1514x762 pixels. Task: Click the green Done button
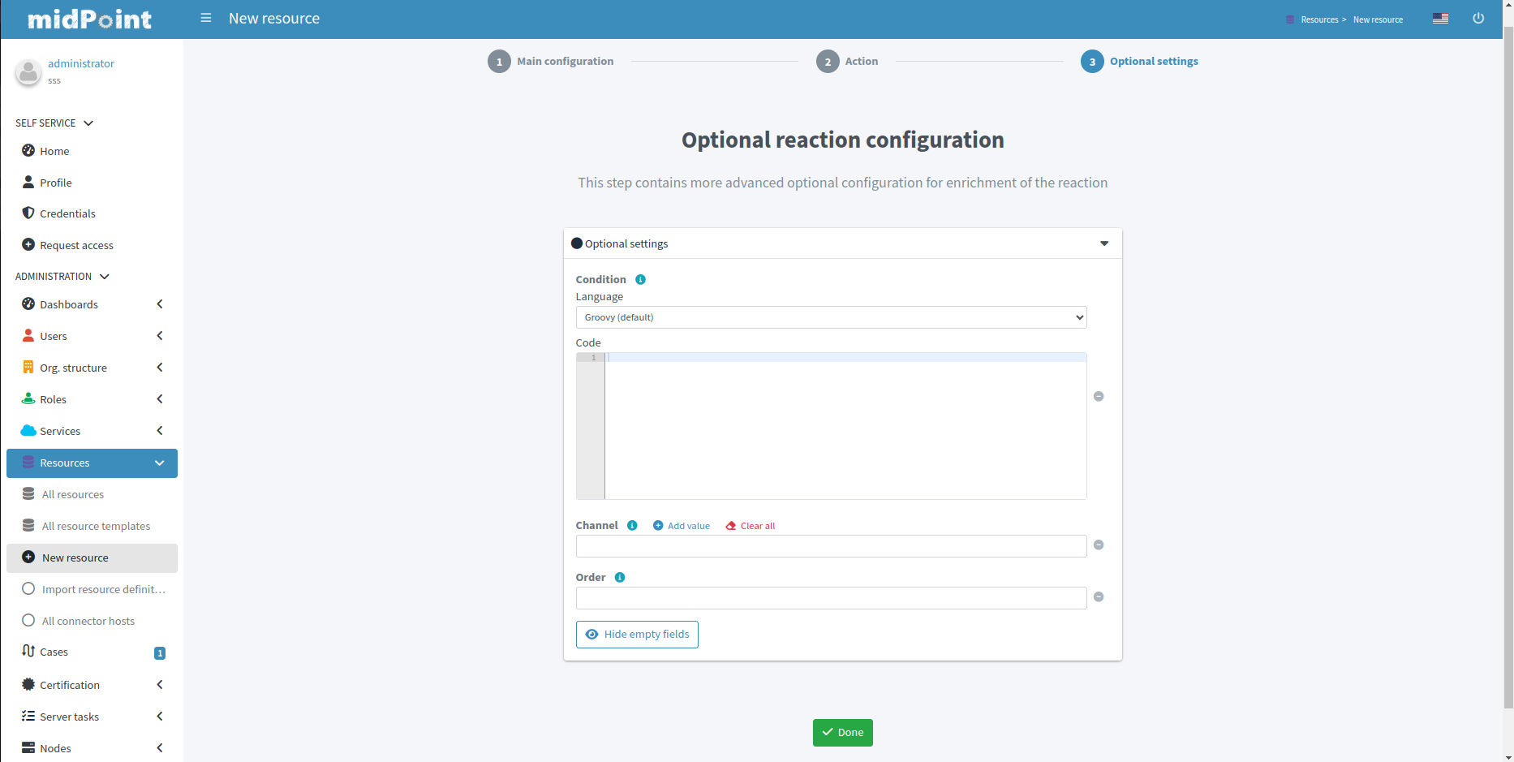pyautogui.click(x=842, y=732)
